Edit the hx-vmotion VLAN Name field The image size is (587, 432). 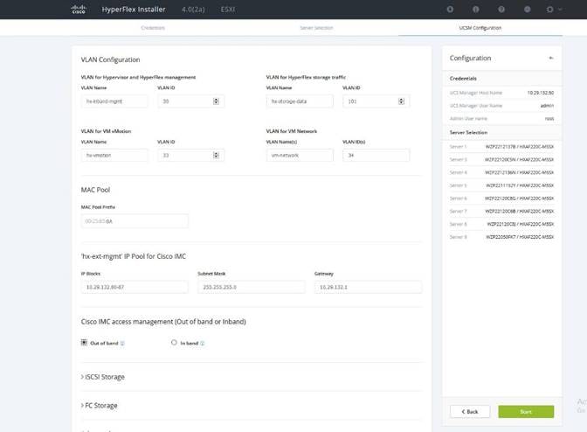click(x=114, y=156)
